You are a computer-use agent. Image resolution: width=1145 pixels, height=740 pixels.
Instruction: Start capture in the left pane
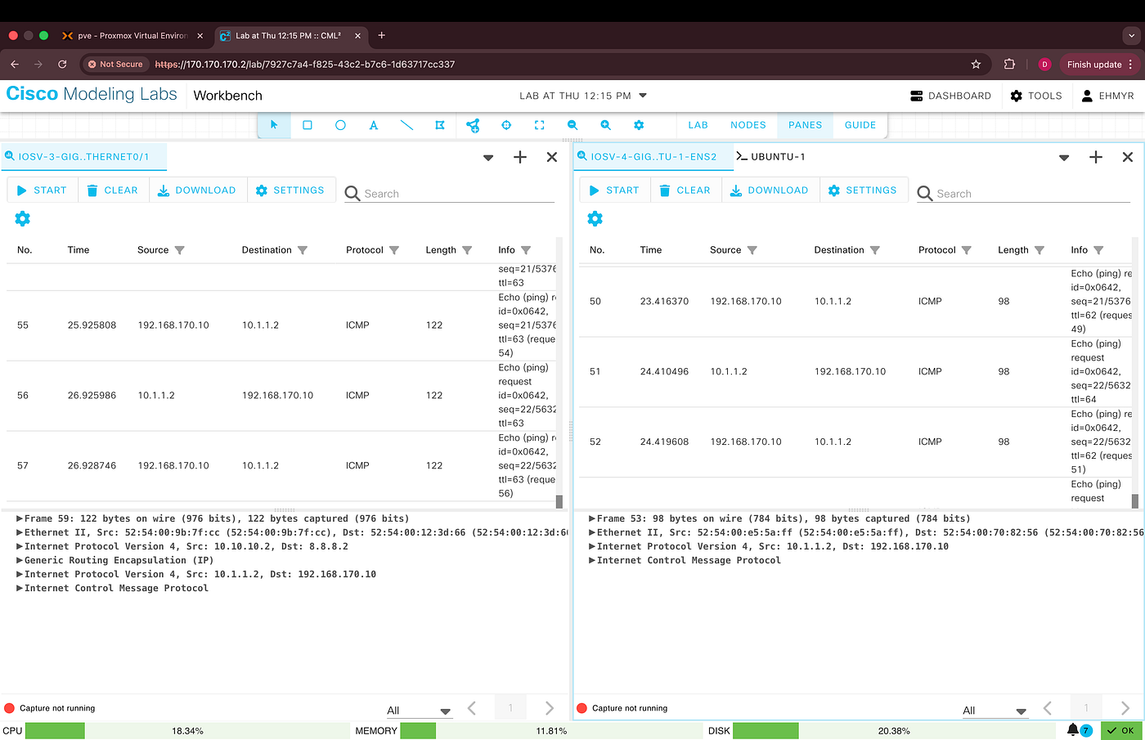pos(42,190)
